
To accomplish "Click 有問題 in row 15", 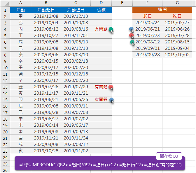I will (101, 100).
